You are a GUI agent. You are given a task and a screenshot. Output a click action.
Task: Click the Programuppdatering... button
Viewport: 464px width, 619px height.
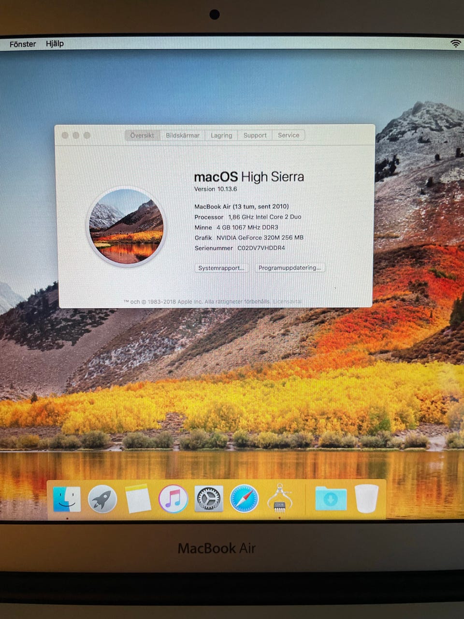point(290,267)
